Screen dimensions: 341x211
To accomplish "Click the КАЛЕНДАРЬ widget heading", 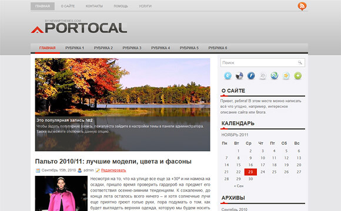I will [x=238, y=124].
